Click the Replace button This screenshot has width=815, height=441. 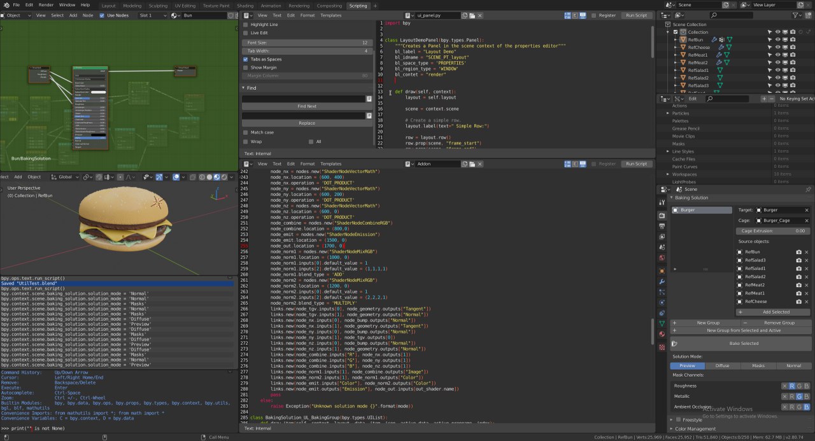click(x=307, y=123)
